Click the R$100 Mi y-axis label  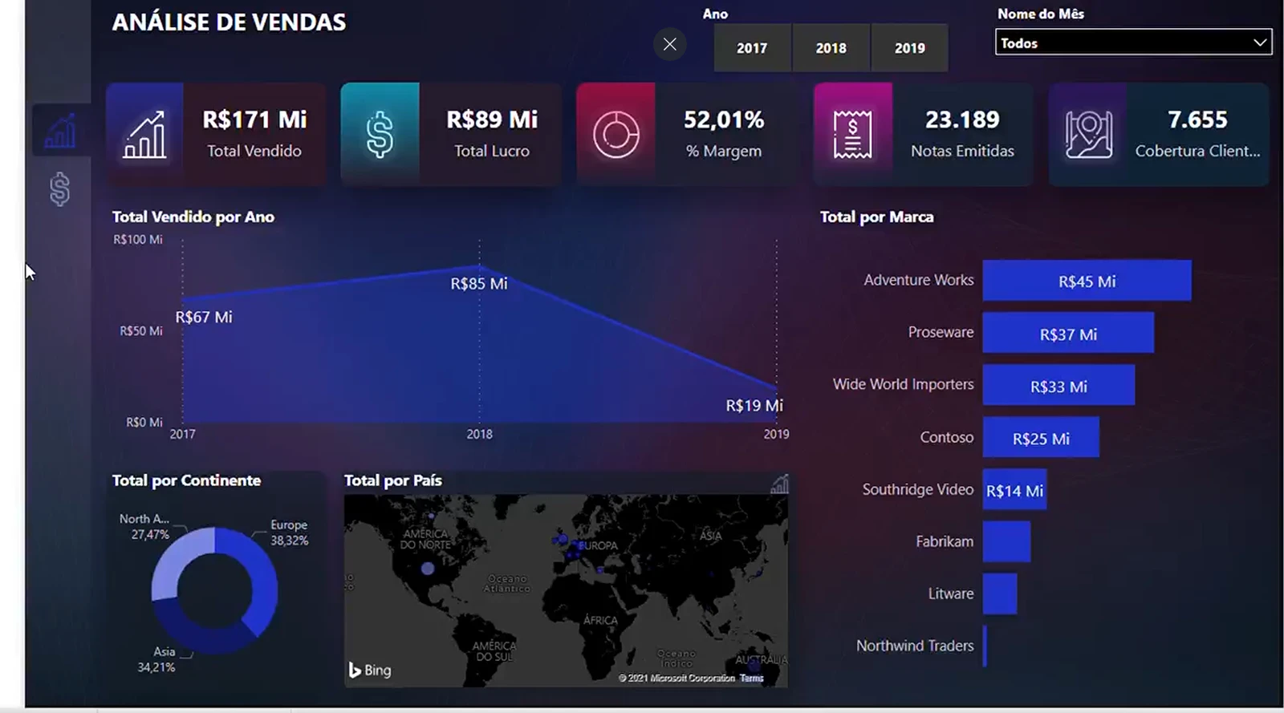point(138,239)
